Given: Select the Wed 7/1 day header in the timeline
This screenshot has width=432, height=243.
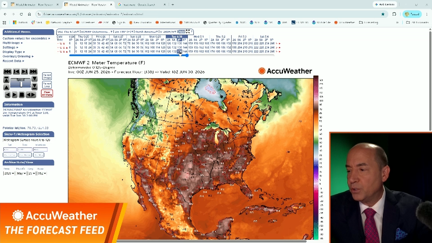Looking at the screenshot, I should coord(198,37).
